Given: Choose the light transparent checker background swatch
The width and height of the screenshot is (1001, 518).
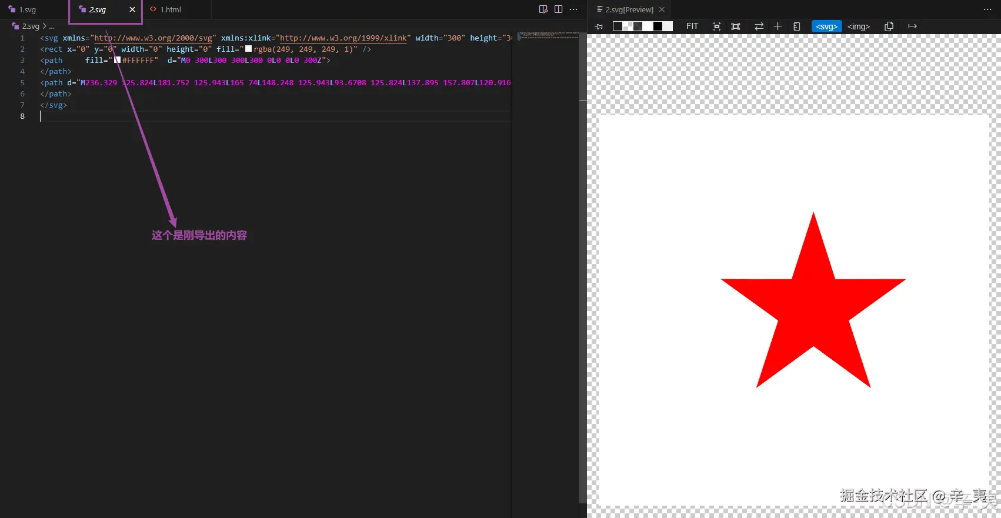Looking at the screenshot, I should click(x=628, y=26).
